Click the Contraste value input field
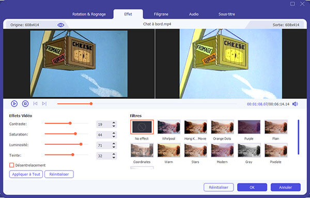Image resolution: width=310 pixels, height=198 pixels. click(104, 125)
